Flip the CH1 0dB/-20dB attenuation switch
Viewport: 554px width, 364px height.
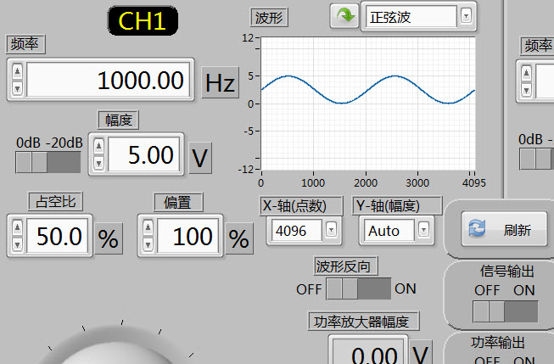[49, 161]
